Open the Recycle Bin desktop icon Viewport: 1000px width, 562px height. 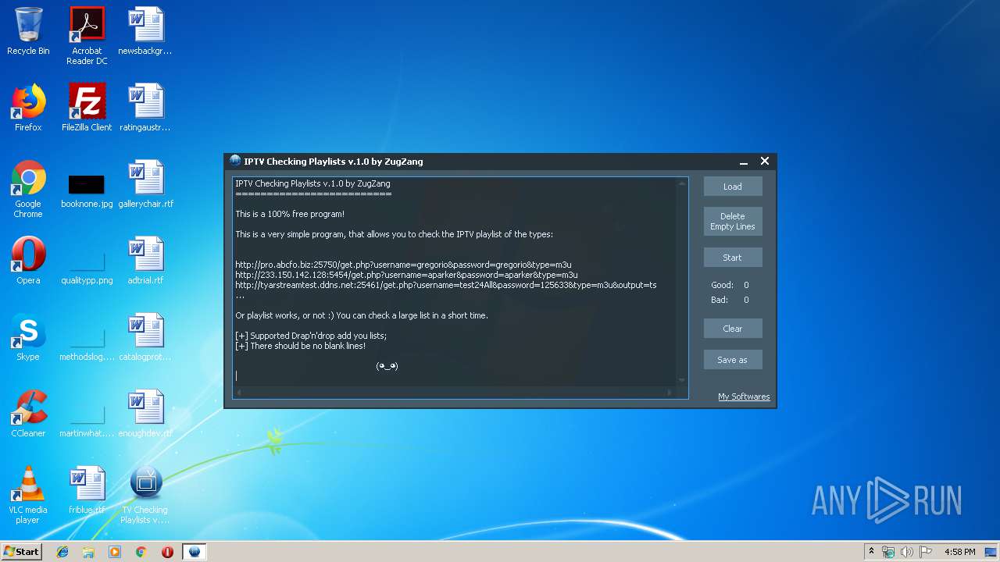[28, 31]
